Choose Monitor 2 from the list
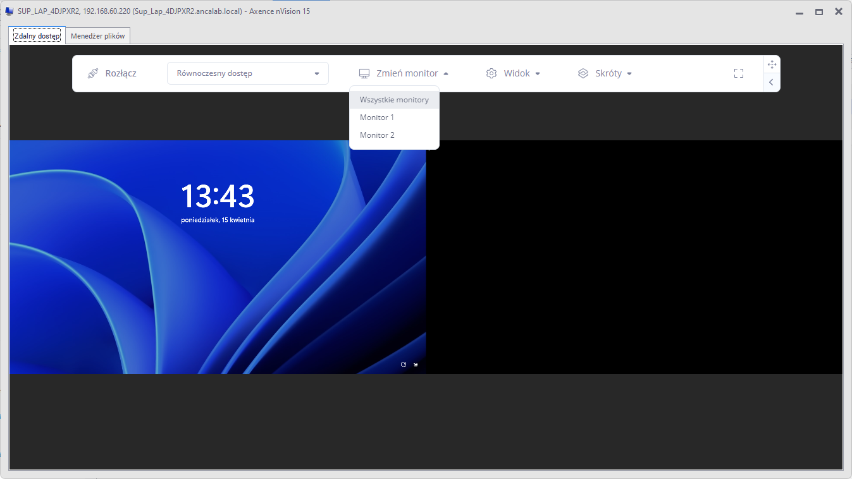This screenshot has height=479, width=852. pyautogui.click(x=377, y=135)
